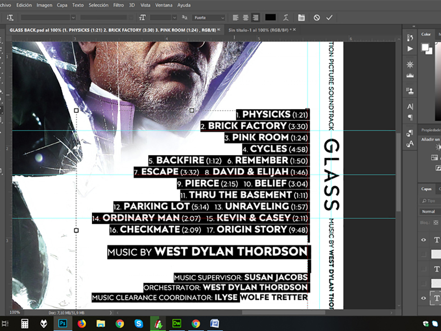
Task: Open the Filtro menu
Action: [x=118, y=5]
